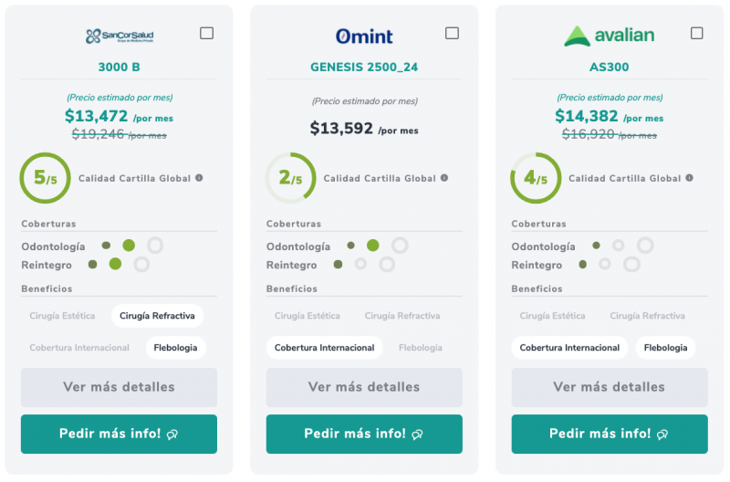Tick the Avalian plan compare checkbox
The height and width of the screenshot is (482, 730).
pyautogui.click(x=697, y=34)
